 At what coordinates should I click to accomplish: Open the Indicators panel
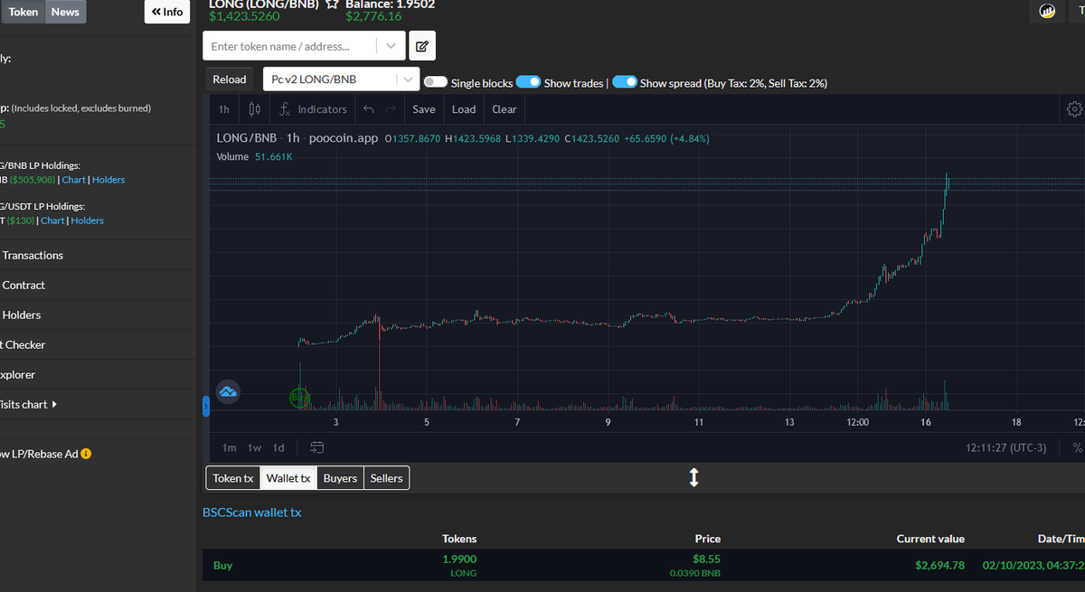pos(312,108)
